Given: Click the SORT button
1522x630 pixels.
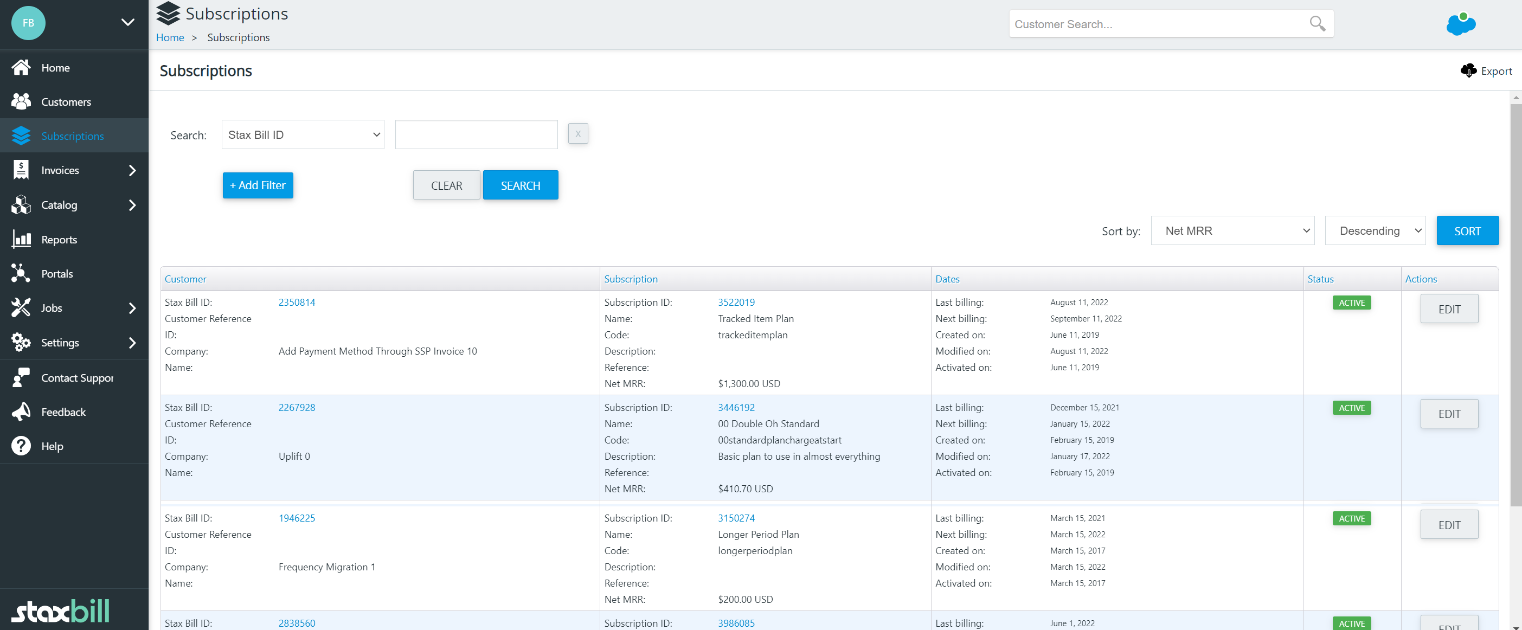Looking at the screenshot, I should tap(1468, 230).
